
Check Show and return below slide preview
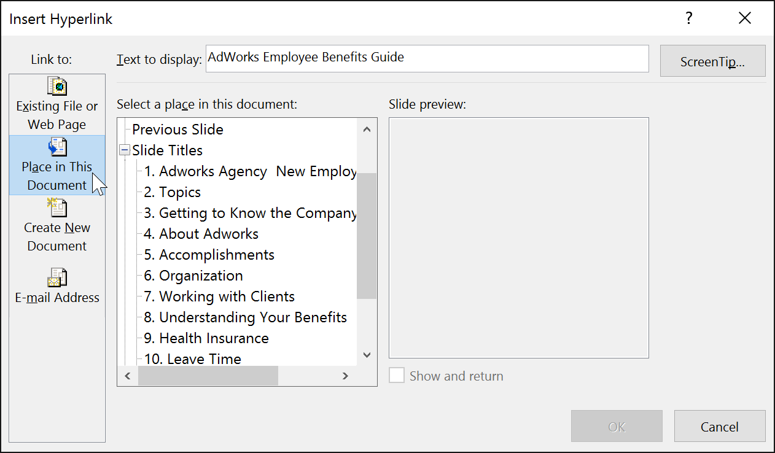[396, 376]
